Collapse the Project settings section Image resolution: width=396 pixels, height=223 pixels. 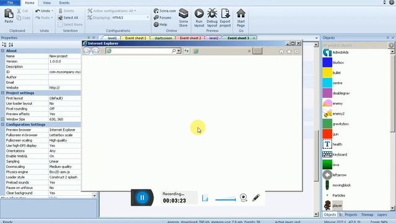point(2,93)
